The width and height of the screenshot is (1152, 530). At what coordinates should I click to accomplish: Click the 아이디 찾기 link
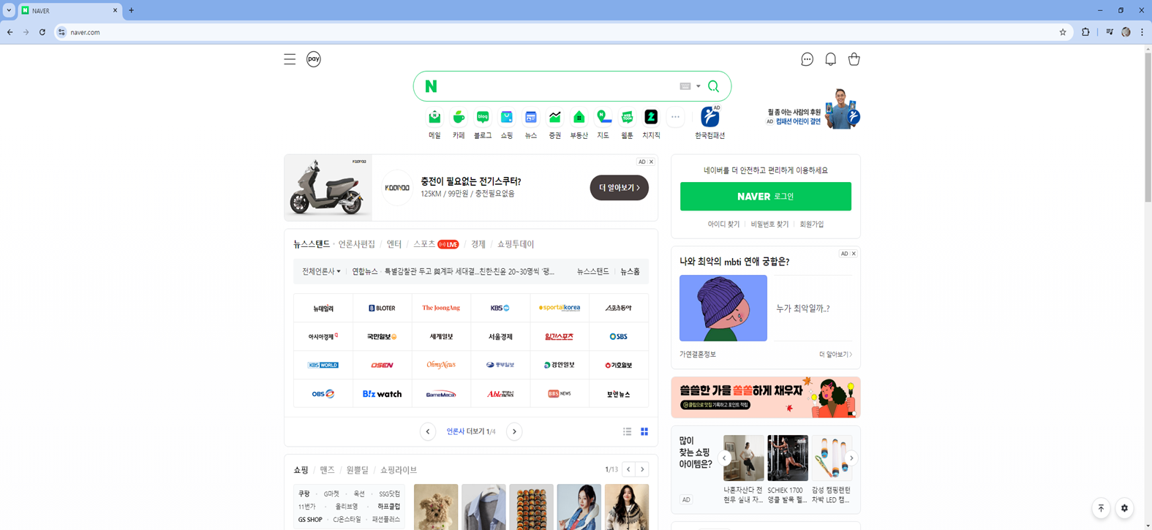pyautogui.click(x=723, y=224)
